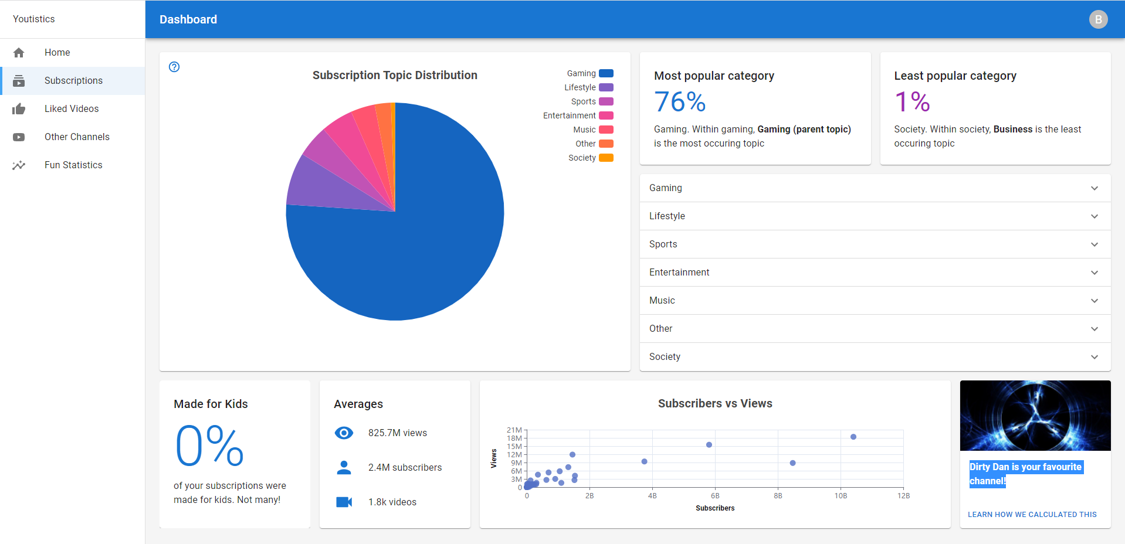Click the Subscribers vs Views chart title

pyautogui.click(x=715, y=403)
